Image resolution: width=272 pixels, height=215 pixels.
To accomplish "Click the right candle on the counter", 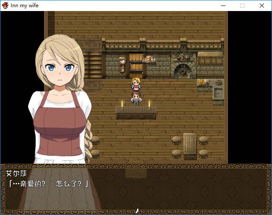I will (x=149, y=104).
